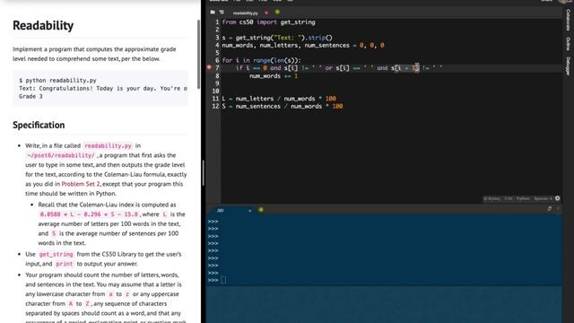This screenshot has width=574, height=323.
Task: Click the 'L = num_letters' line 11
Action: (x=279, y=99)
